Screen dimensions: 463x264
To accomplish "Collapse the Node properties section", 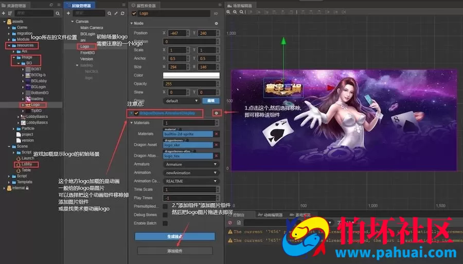I will [x=131, y=23].
